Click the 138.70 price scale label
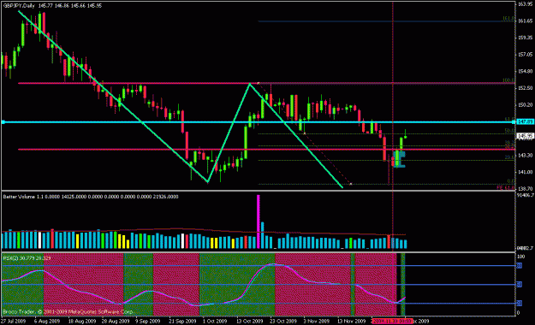 (525, 189)
